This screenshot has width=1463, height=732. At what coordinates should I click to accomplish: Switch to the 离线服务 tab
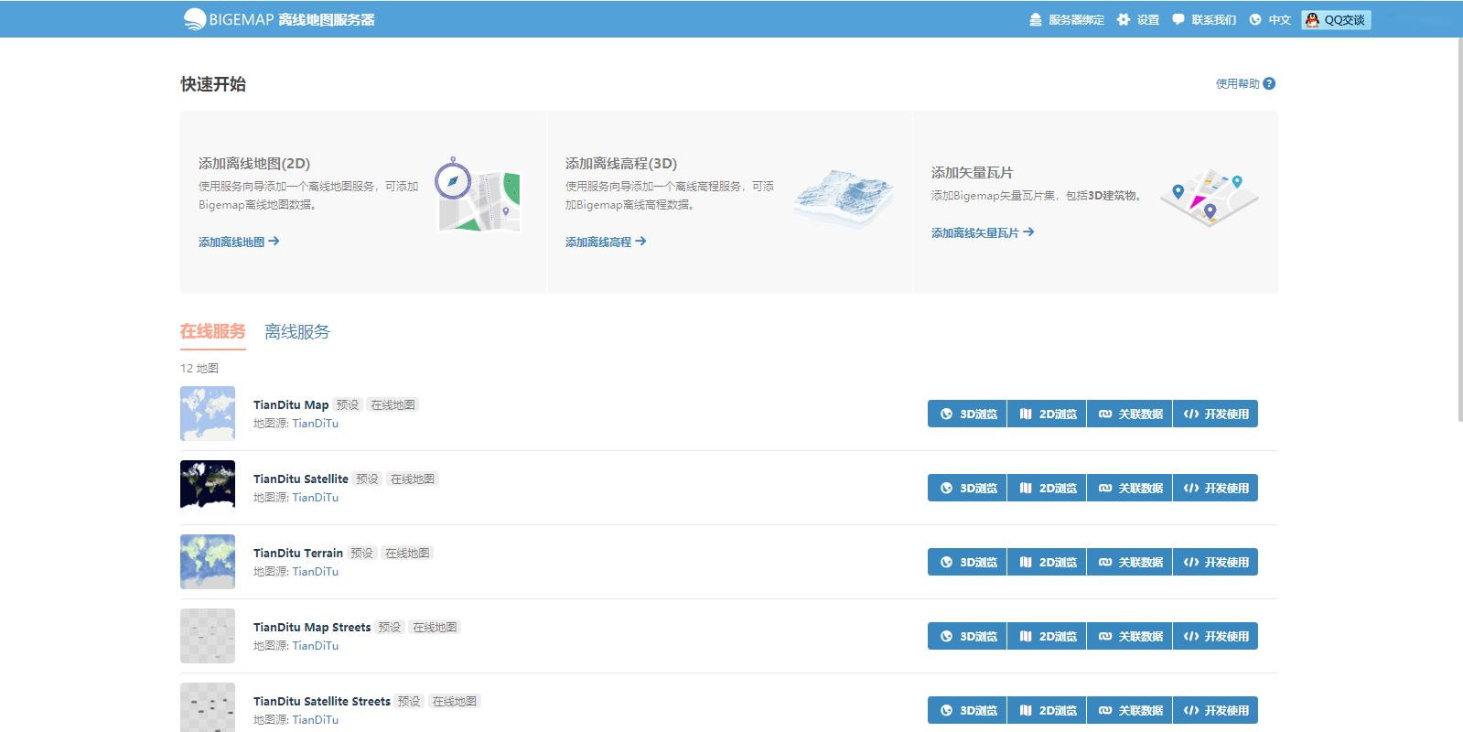click(x=297, y=332)
